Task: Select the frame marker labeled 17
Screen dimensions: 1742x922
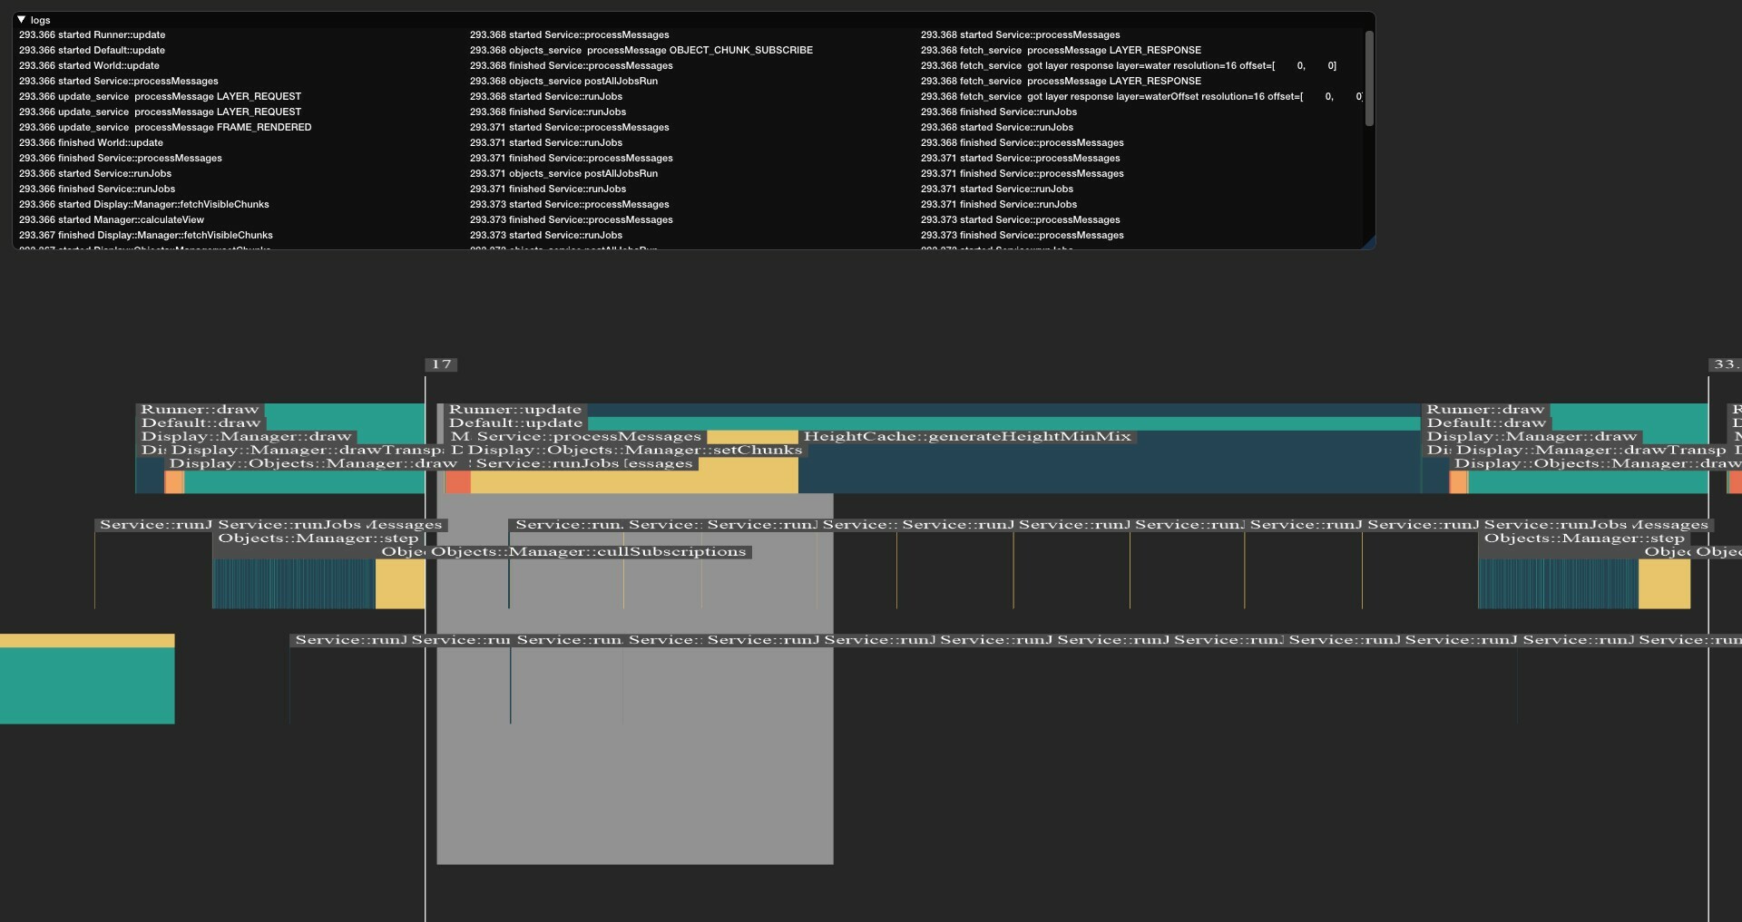Action: point(441,364)
